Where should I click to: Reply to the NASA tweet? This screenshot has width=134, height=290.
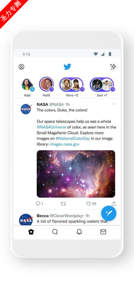click(38, 204)
